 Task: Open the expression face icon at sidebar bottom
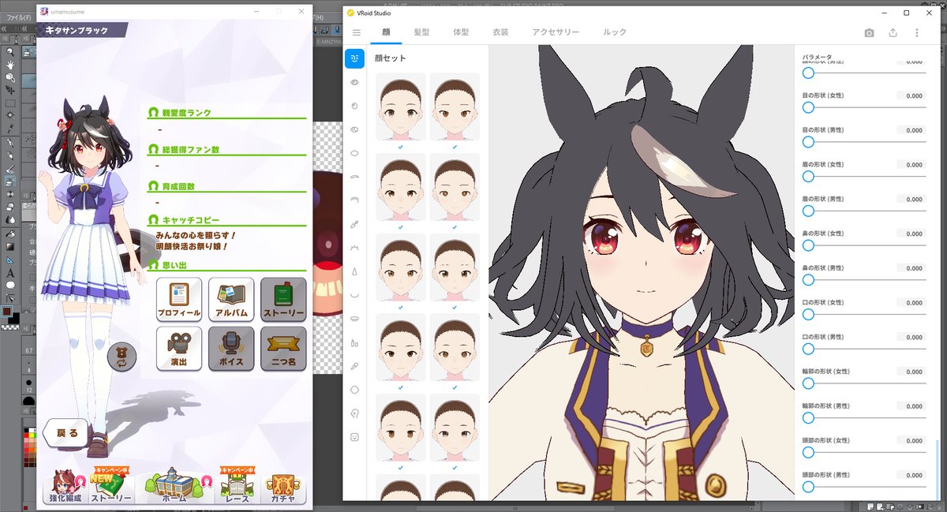[354, 436]
